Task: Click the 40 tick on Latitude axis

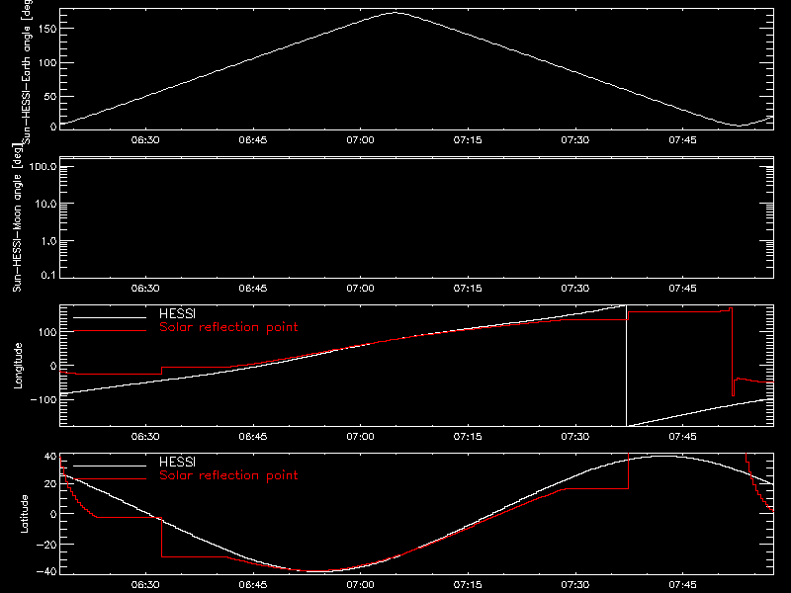Action: [50, 457]
